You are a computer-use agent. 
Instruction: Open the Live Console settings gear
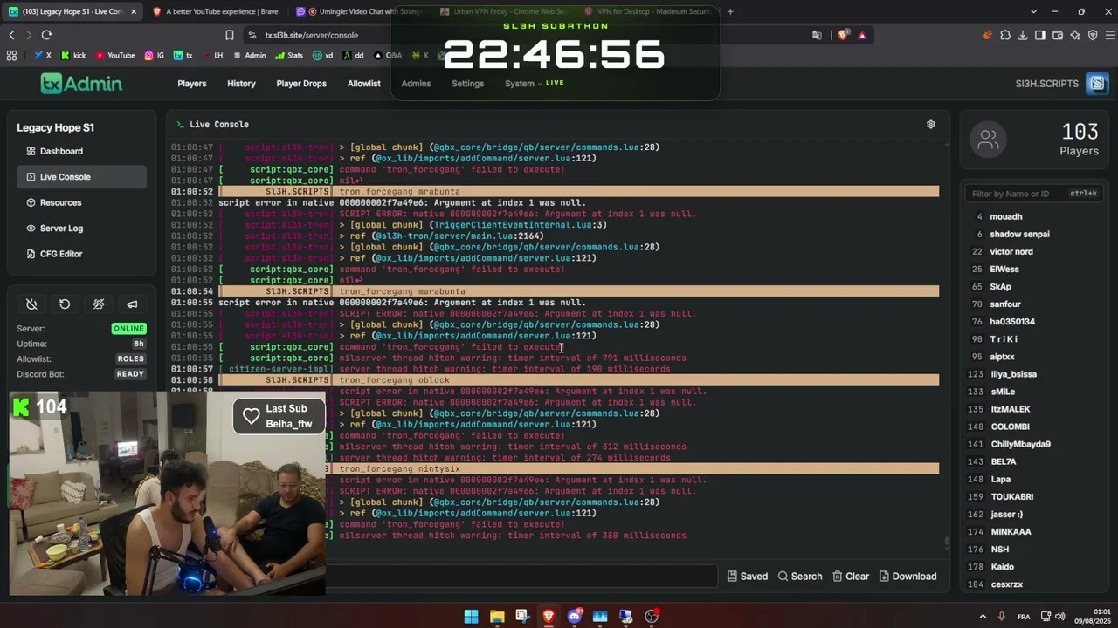click(x=931, y=125)
